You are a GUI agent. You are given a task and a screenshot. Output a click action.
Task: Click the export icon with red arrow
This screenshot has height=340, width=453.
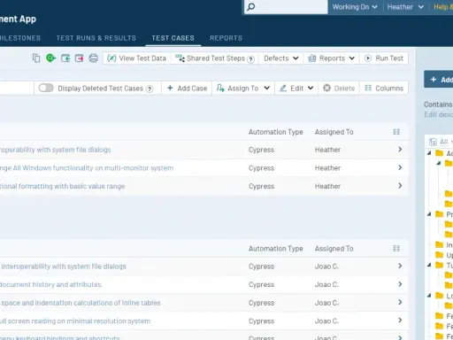[79, 58]
